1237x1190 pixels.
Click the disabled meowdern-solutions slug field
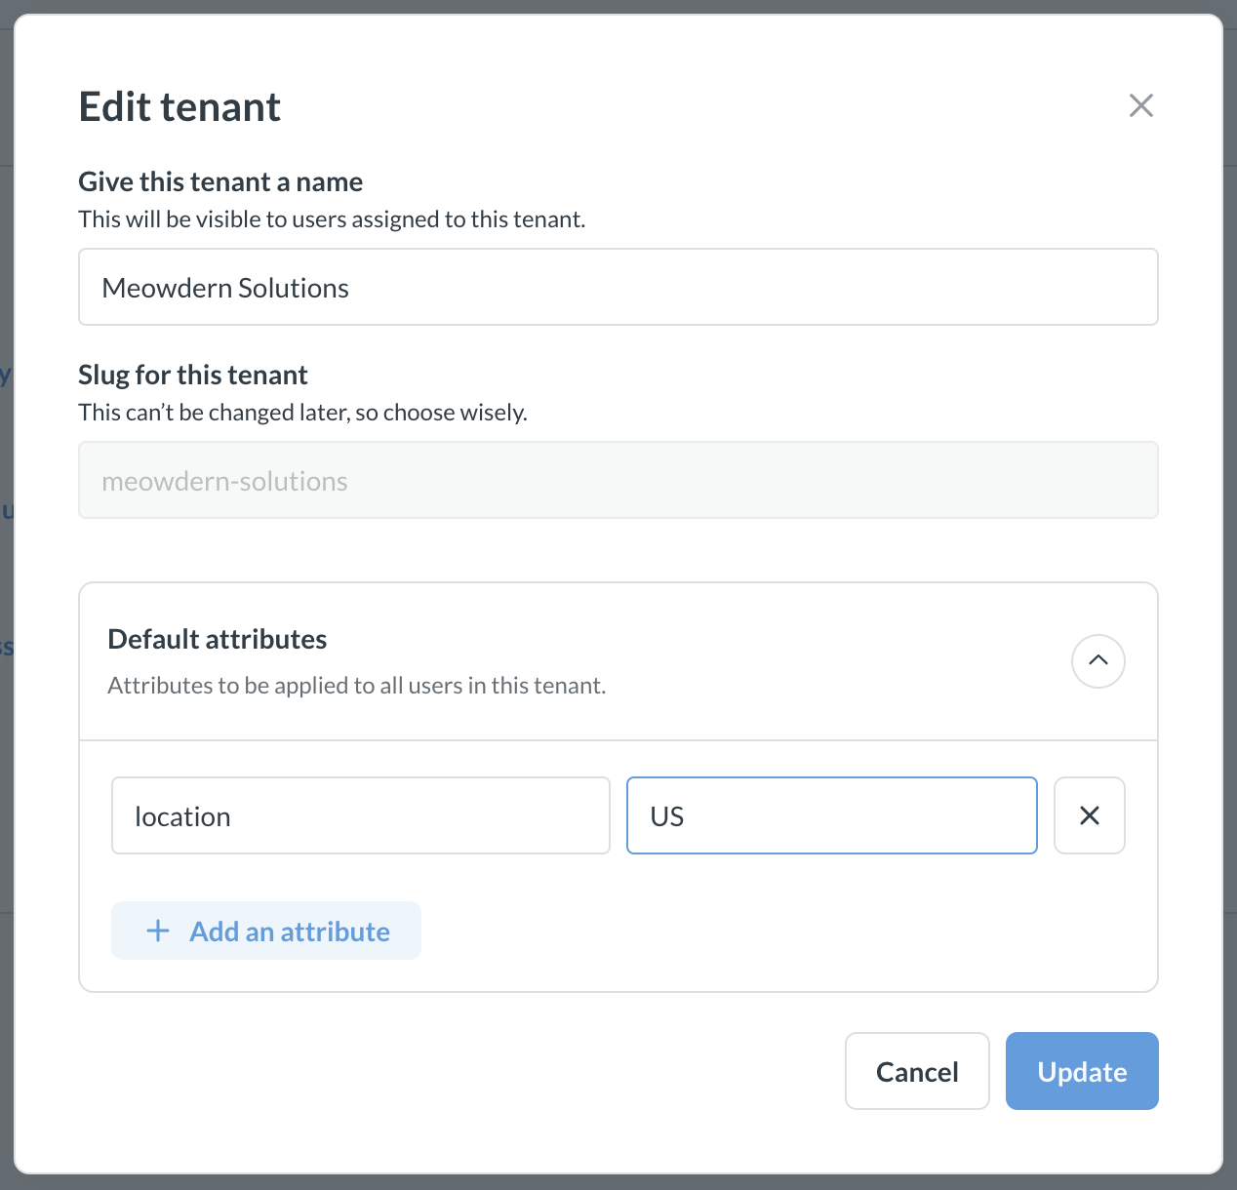(x=618, y=480)
